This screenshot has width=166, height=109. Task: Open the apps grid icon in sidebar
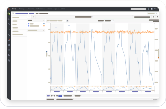[9, 60]
